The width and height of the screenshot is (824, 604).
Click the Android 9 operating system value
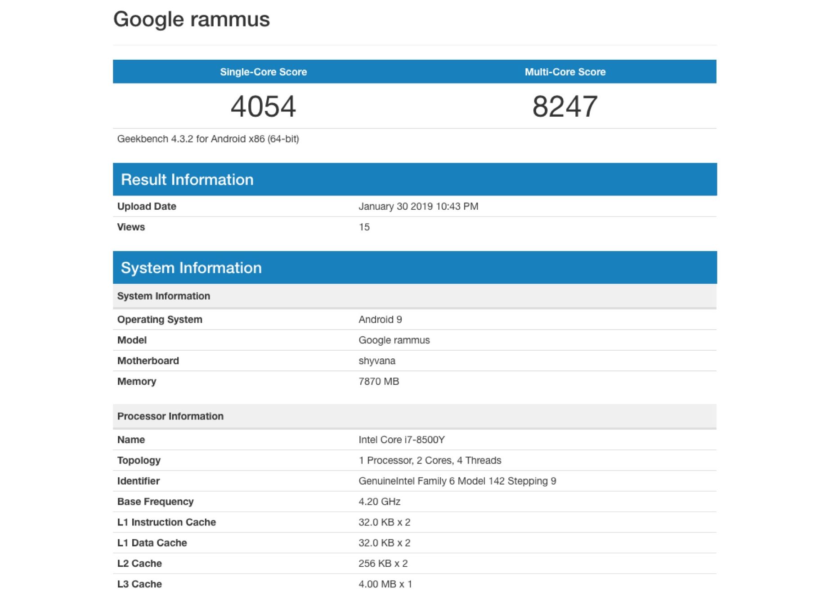tap(380, 319)
